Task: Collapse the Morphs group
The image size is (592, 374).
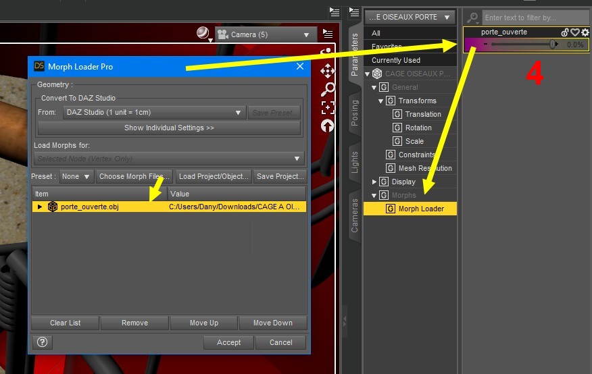Action: [x=374, y=195]
